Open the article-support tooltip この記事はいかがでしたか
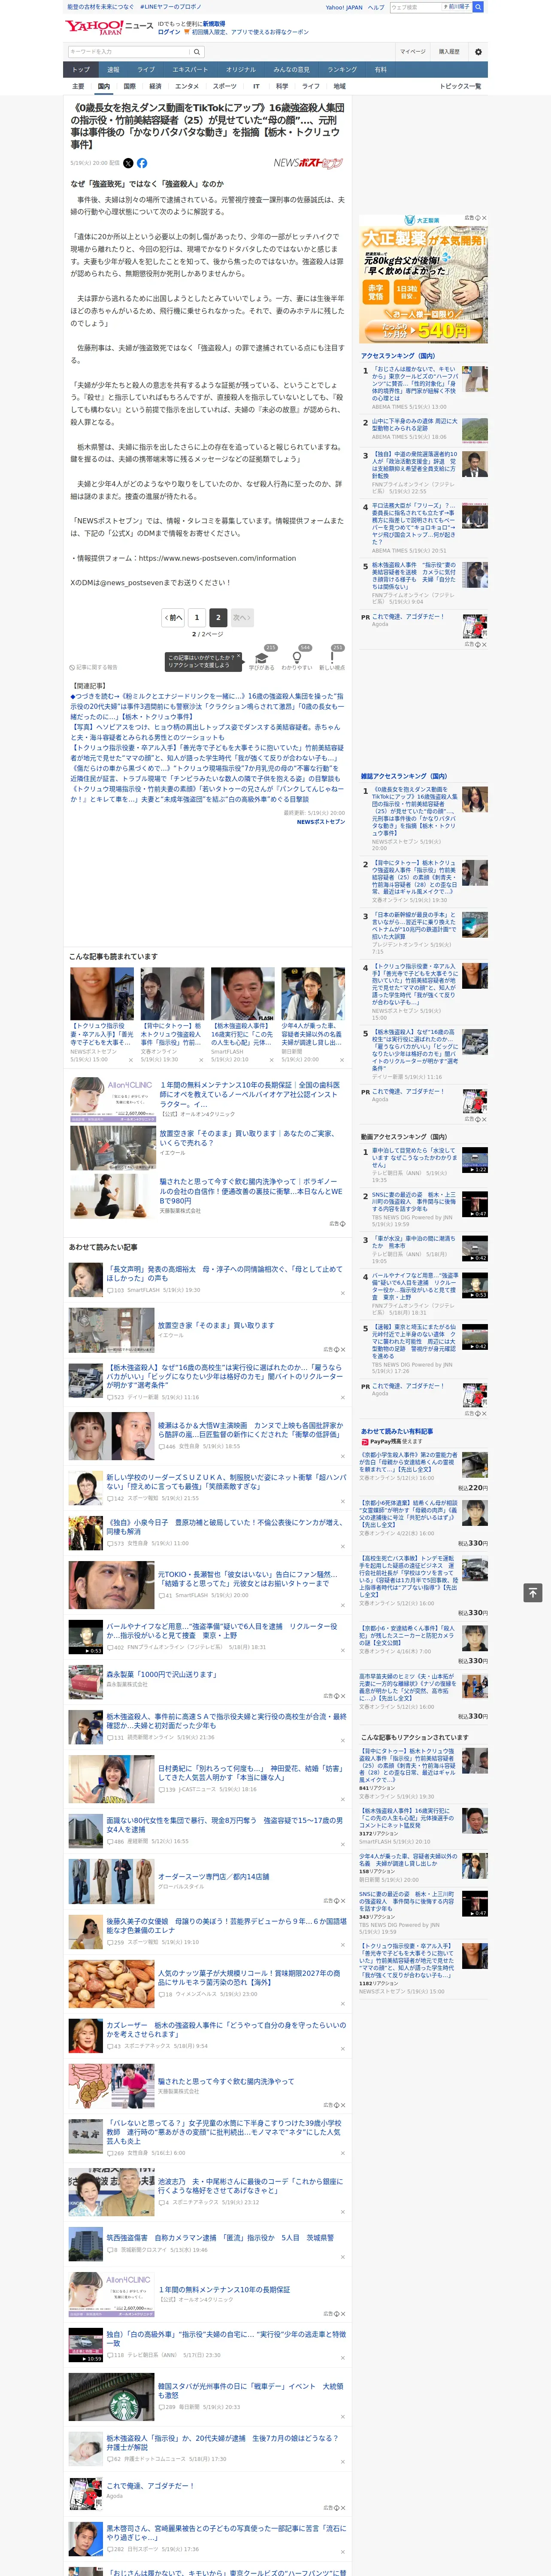 point(204,661)
